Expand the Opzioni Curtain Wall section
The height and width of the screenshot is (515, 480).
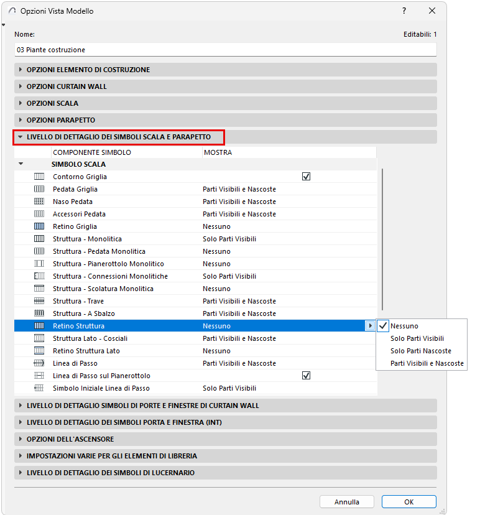pyautogui.click(x=21, y=86)
